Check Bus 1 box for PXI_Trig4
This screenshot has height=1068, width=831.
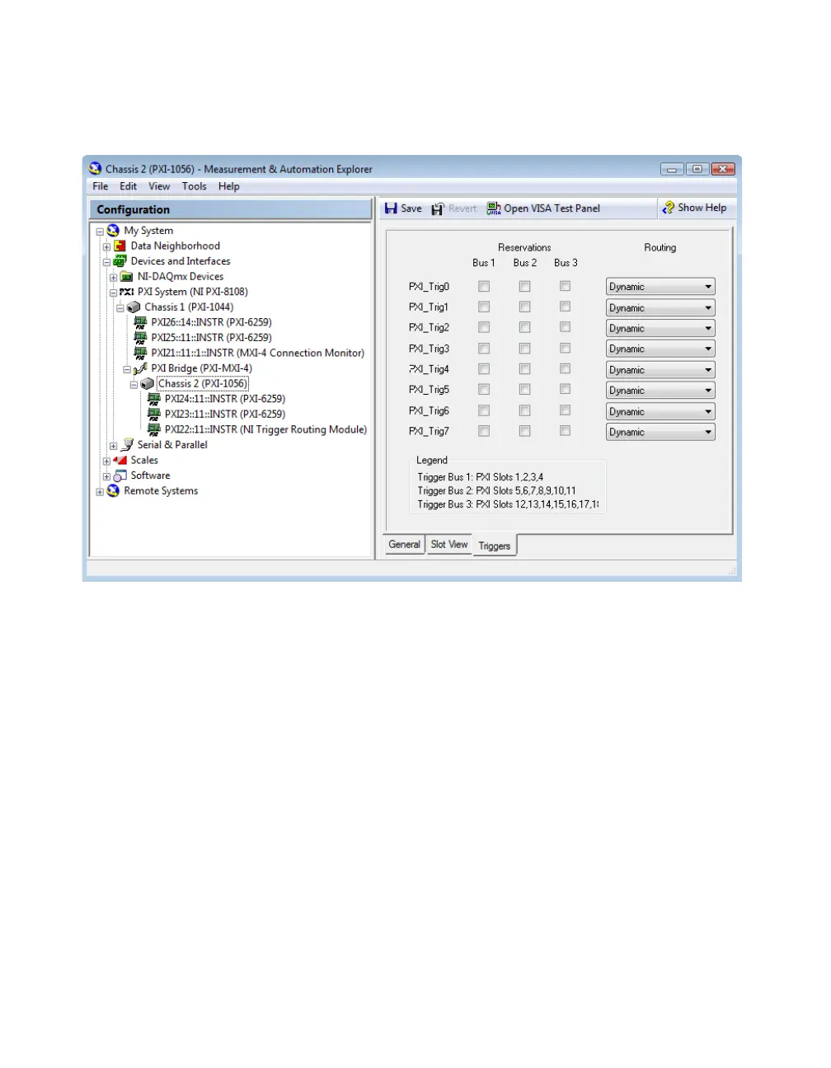coord(484,369)
